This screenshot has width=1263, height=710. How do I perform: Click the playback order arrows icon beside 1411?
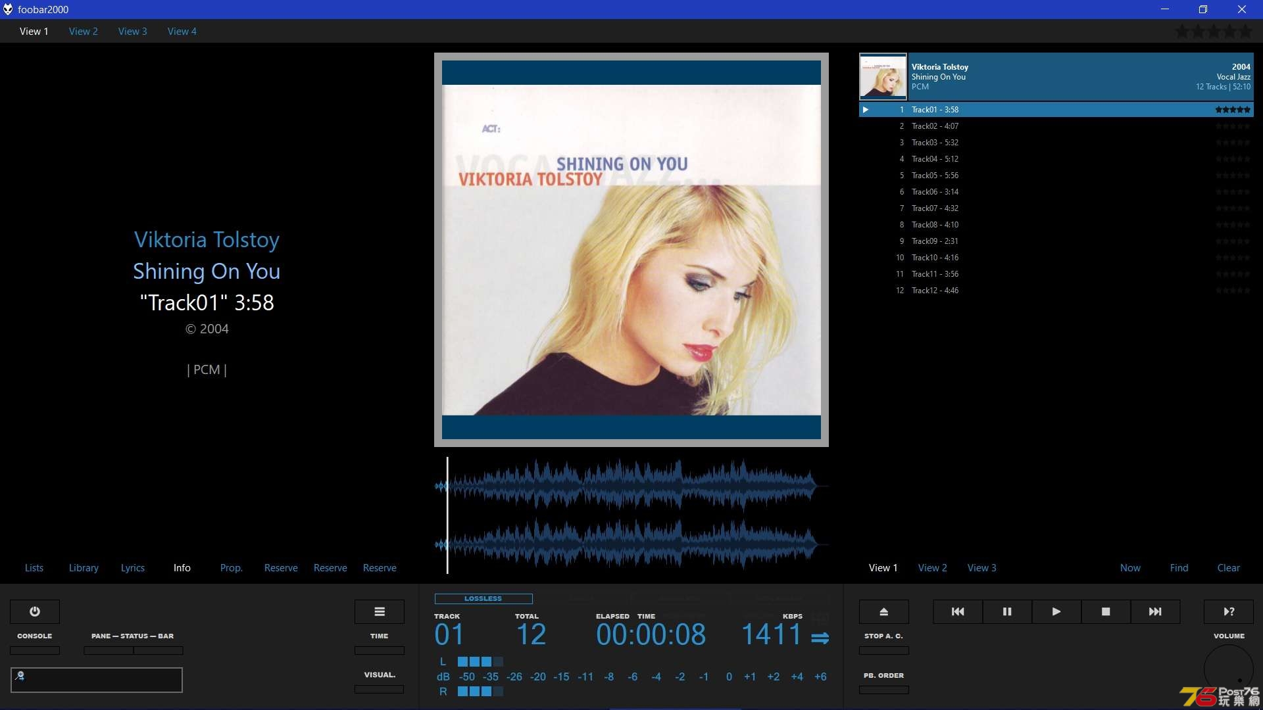(x=820, y=638)
